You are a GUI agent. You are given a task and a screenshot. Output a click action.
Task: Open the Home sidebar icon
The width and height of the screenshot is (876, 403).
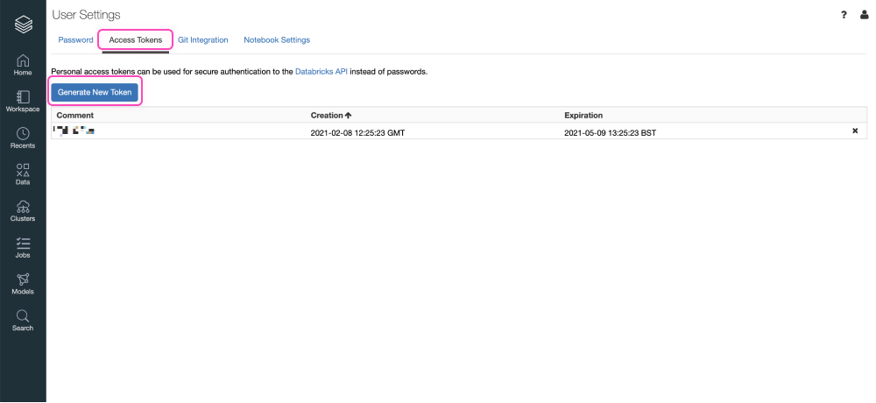click(23, 65)
